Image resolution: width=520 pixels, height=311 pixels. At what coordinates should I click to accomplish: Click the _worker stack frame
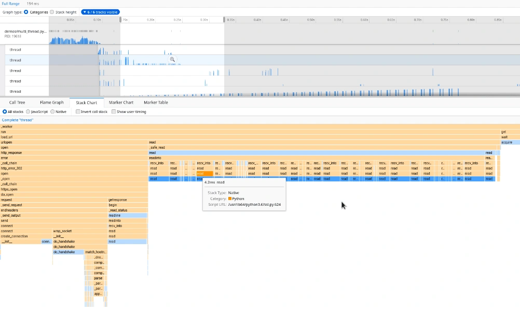[x=260, y=126]
